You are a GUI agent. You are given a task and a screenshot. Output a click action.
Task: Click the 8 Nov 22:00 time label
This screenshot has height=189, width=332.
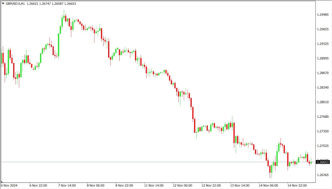124,186
